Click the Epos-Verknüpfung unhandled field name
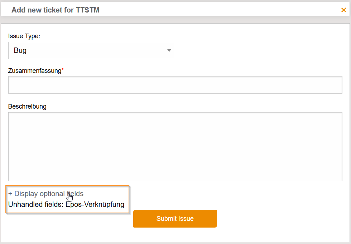This screenshot has height=244, width=351. [95, 205]
